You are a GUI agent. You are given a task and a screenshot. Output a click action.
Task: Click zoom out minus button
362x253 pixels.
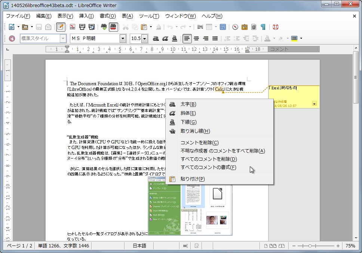point(294,246)
